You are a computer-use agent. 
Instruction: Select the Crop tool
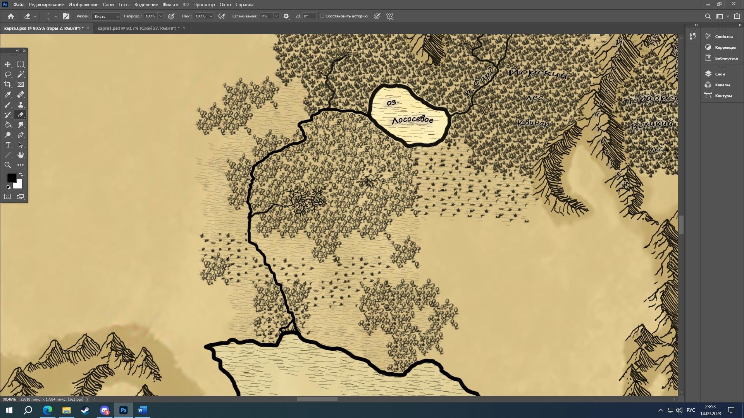[x=8, y=84]
